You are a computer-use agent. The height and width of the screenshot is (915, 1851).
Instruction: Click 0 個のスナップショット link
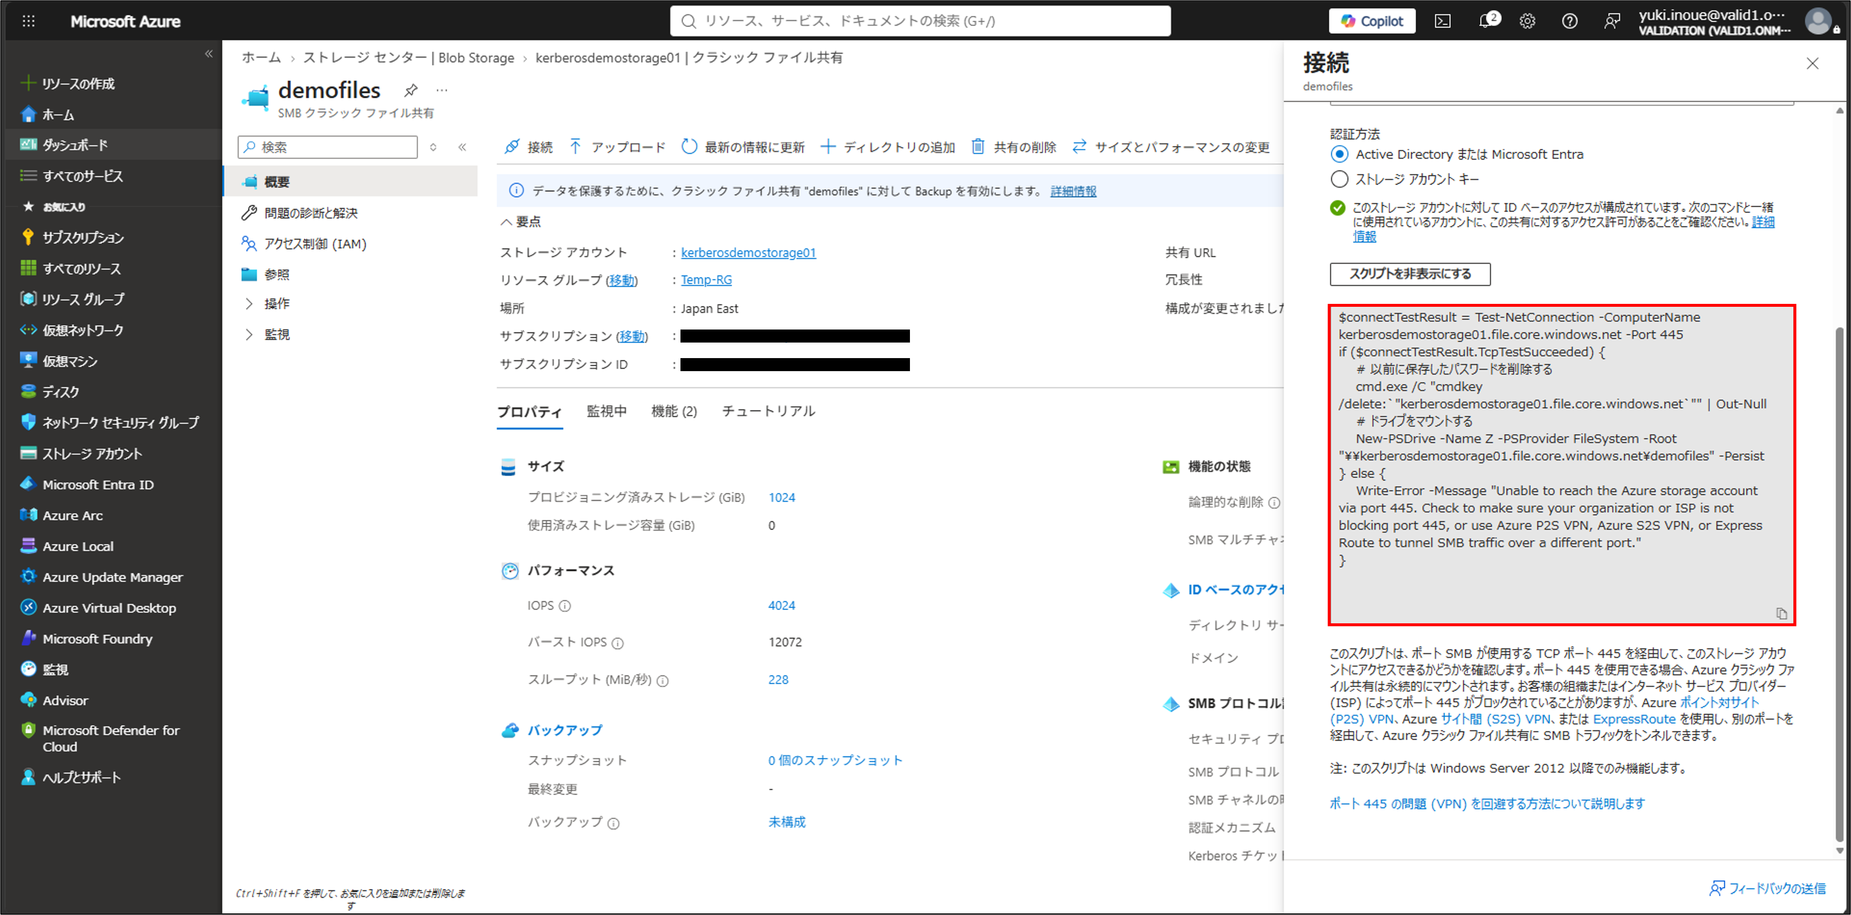(835, 760)
